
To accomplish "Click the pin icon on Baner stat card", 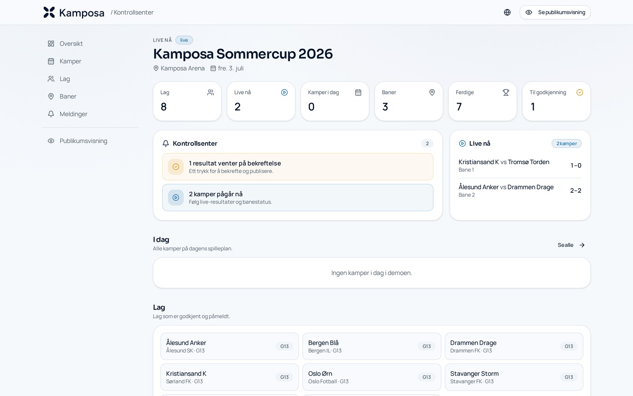I will (x=432, y=92).
